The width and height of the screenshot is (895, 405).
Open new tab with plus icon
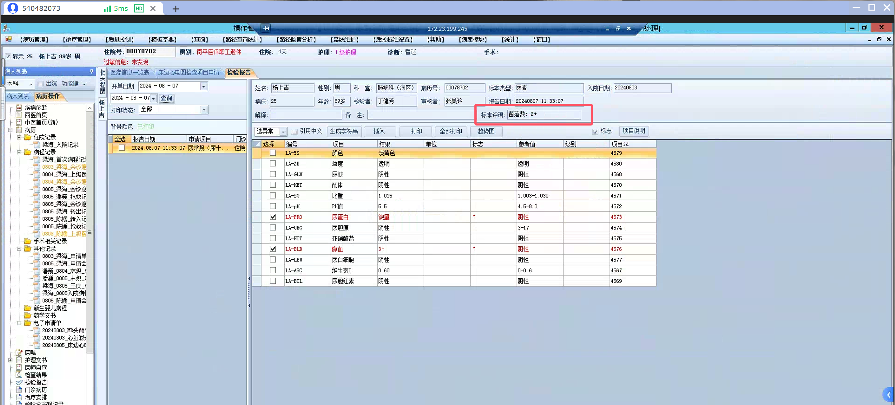[176, 9]
